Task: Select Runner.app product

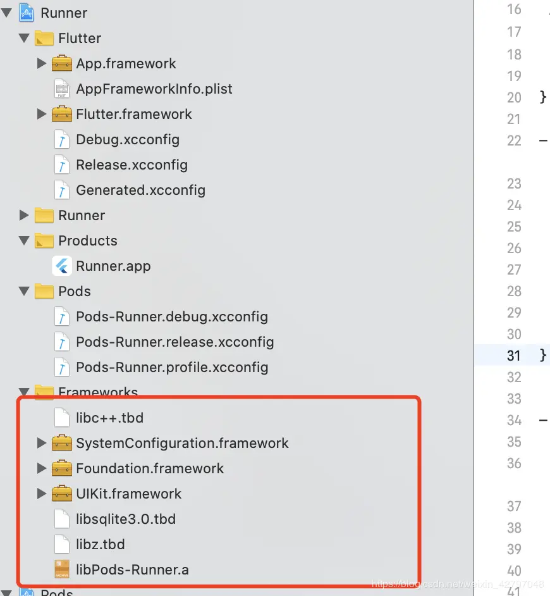Action: coord(114,266)
